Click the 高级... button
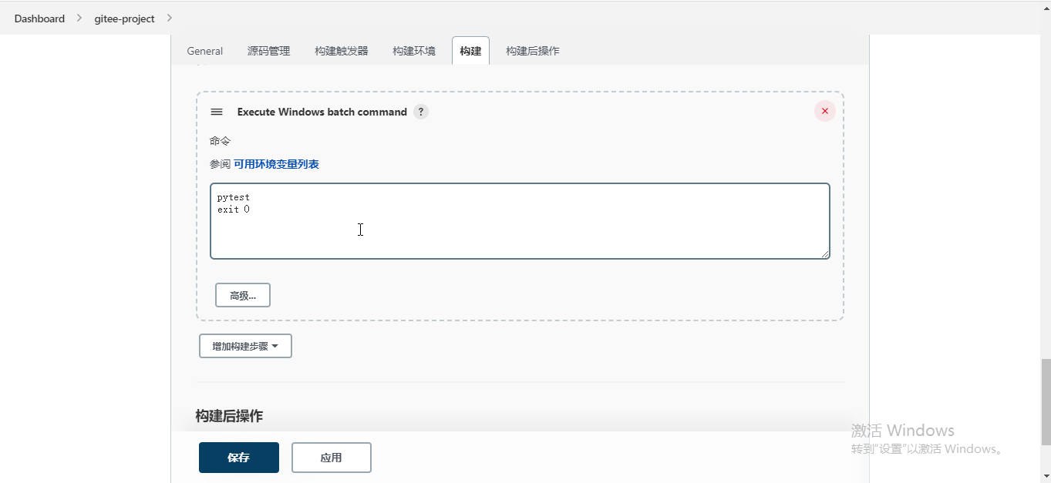The height and width of the screenshot is (483, 1051). pyautogui.click(x=243, y=295)
